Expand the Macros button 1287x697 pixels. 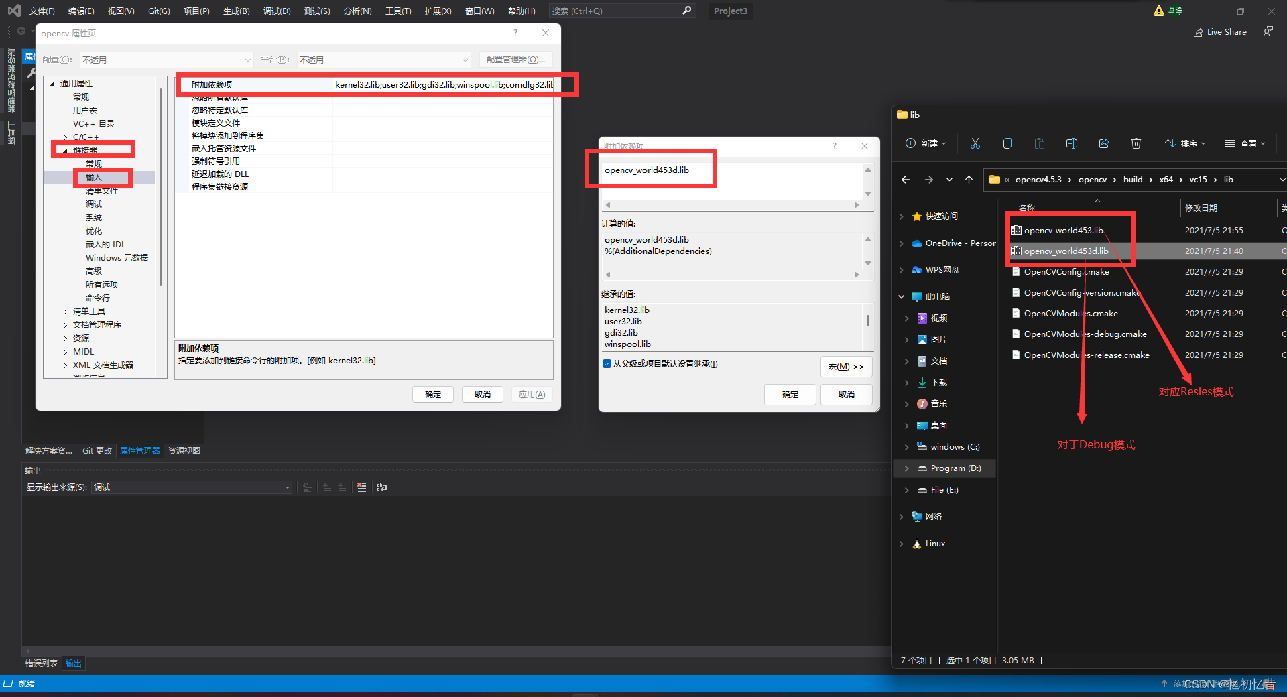click(846, 367)
